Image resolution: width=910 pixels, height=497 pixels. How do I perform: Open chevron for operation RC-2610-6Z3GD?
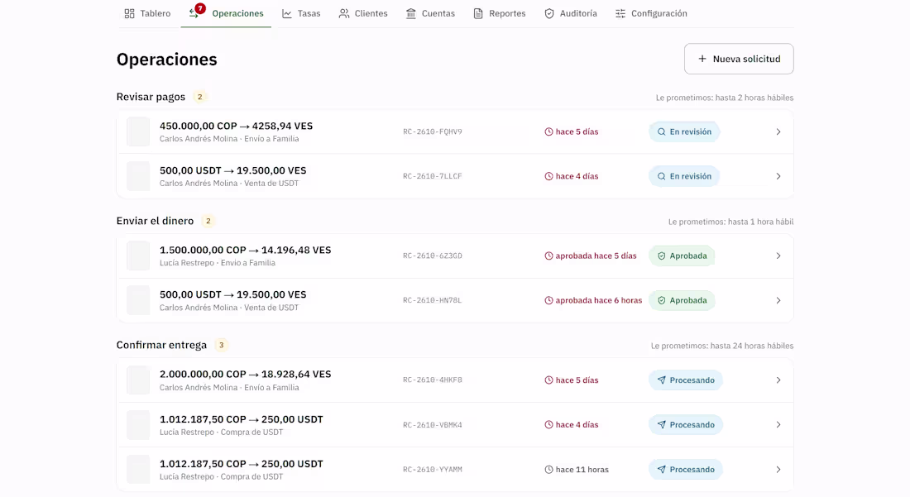(x=778, y=256)
